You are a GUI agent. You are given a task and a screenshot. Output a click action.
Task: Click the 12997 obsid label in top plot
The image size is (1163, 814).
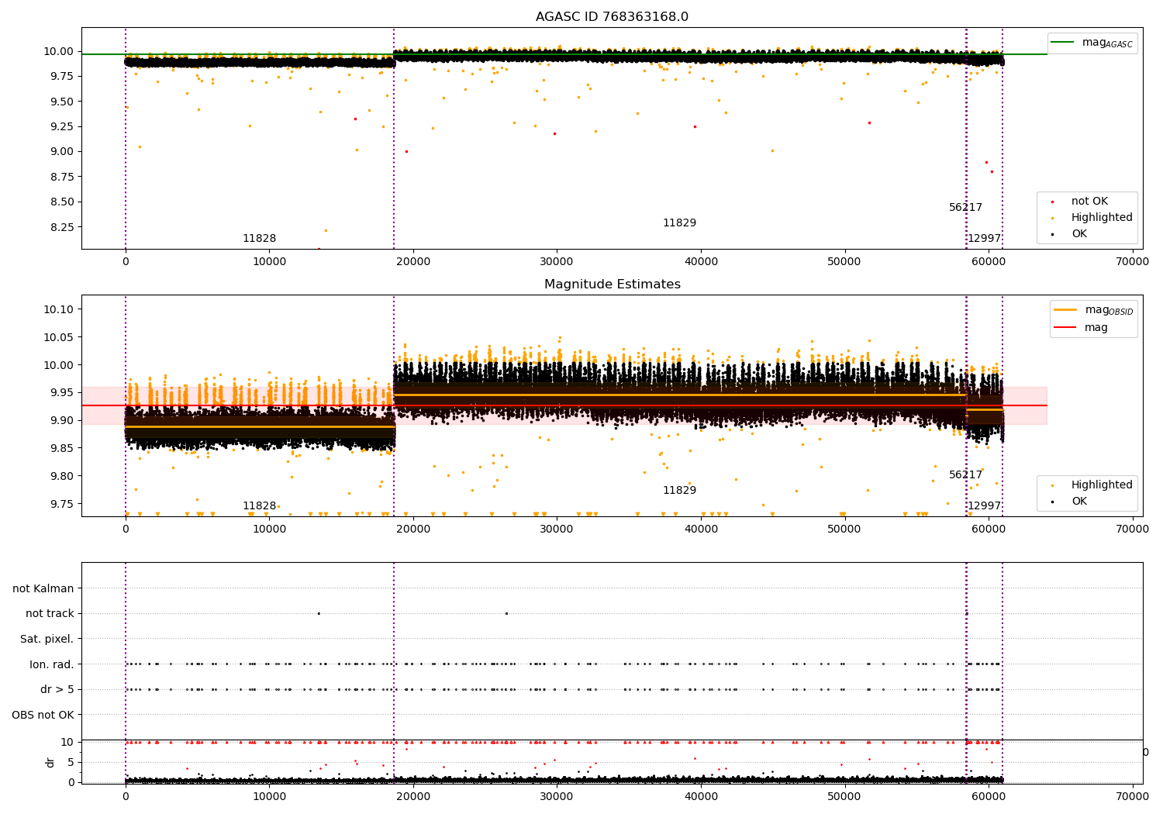click(x=984, y=239)
